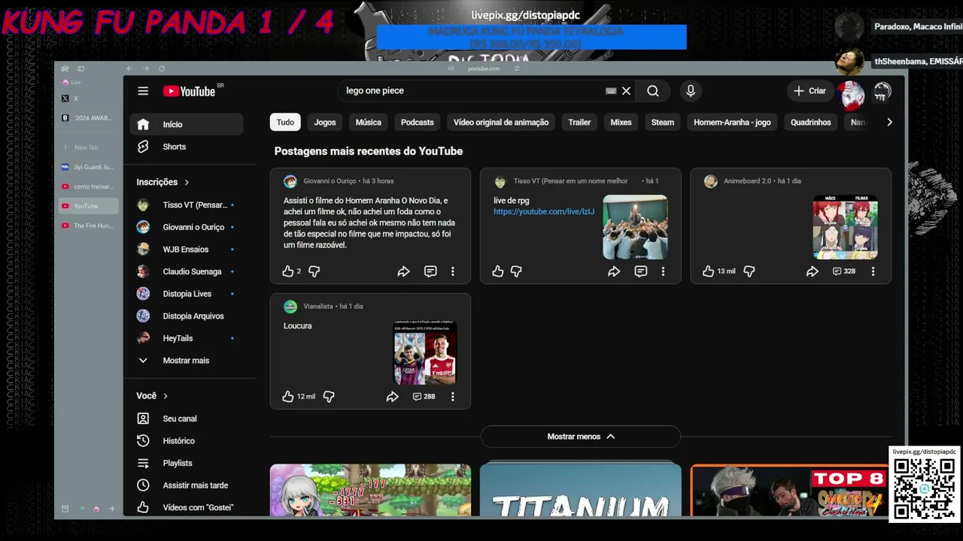Viewport: 963px width, 541px height.
Task: Dislike Giovanni o Ouriço's post
Action: click(314, 271)
